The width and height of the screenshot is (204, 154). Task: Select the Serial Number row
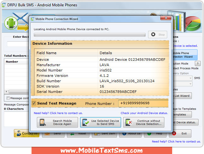click(102, 92)
